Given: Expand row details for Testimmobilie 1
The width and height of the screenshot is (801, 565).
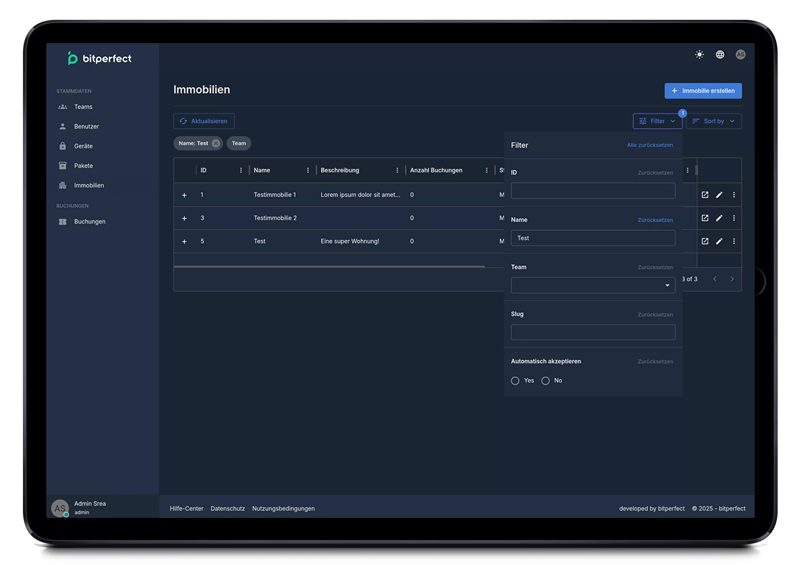Looking at the screenshot, I should 184,195.
